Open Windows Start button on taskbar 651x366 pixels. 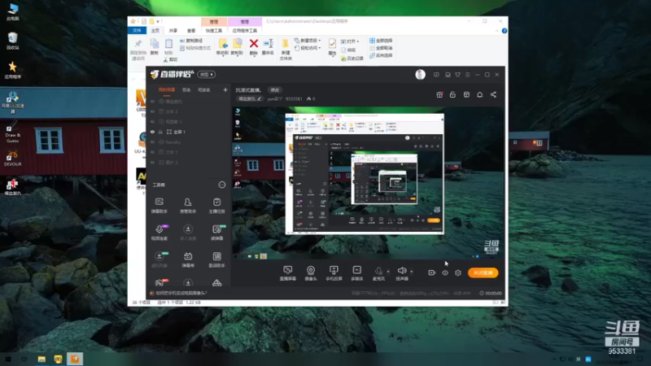(x=8, y=359)
